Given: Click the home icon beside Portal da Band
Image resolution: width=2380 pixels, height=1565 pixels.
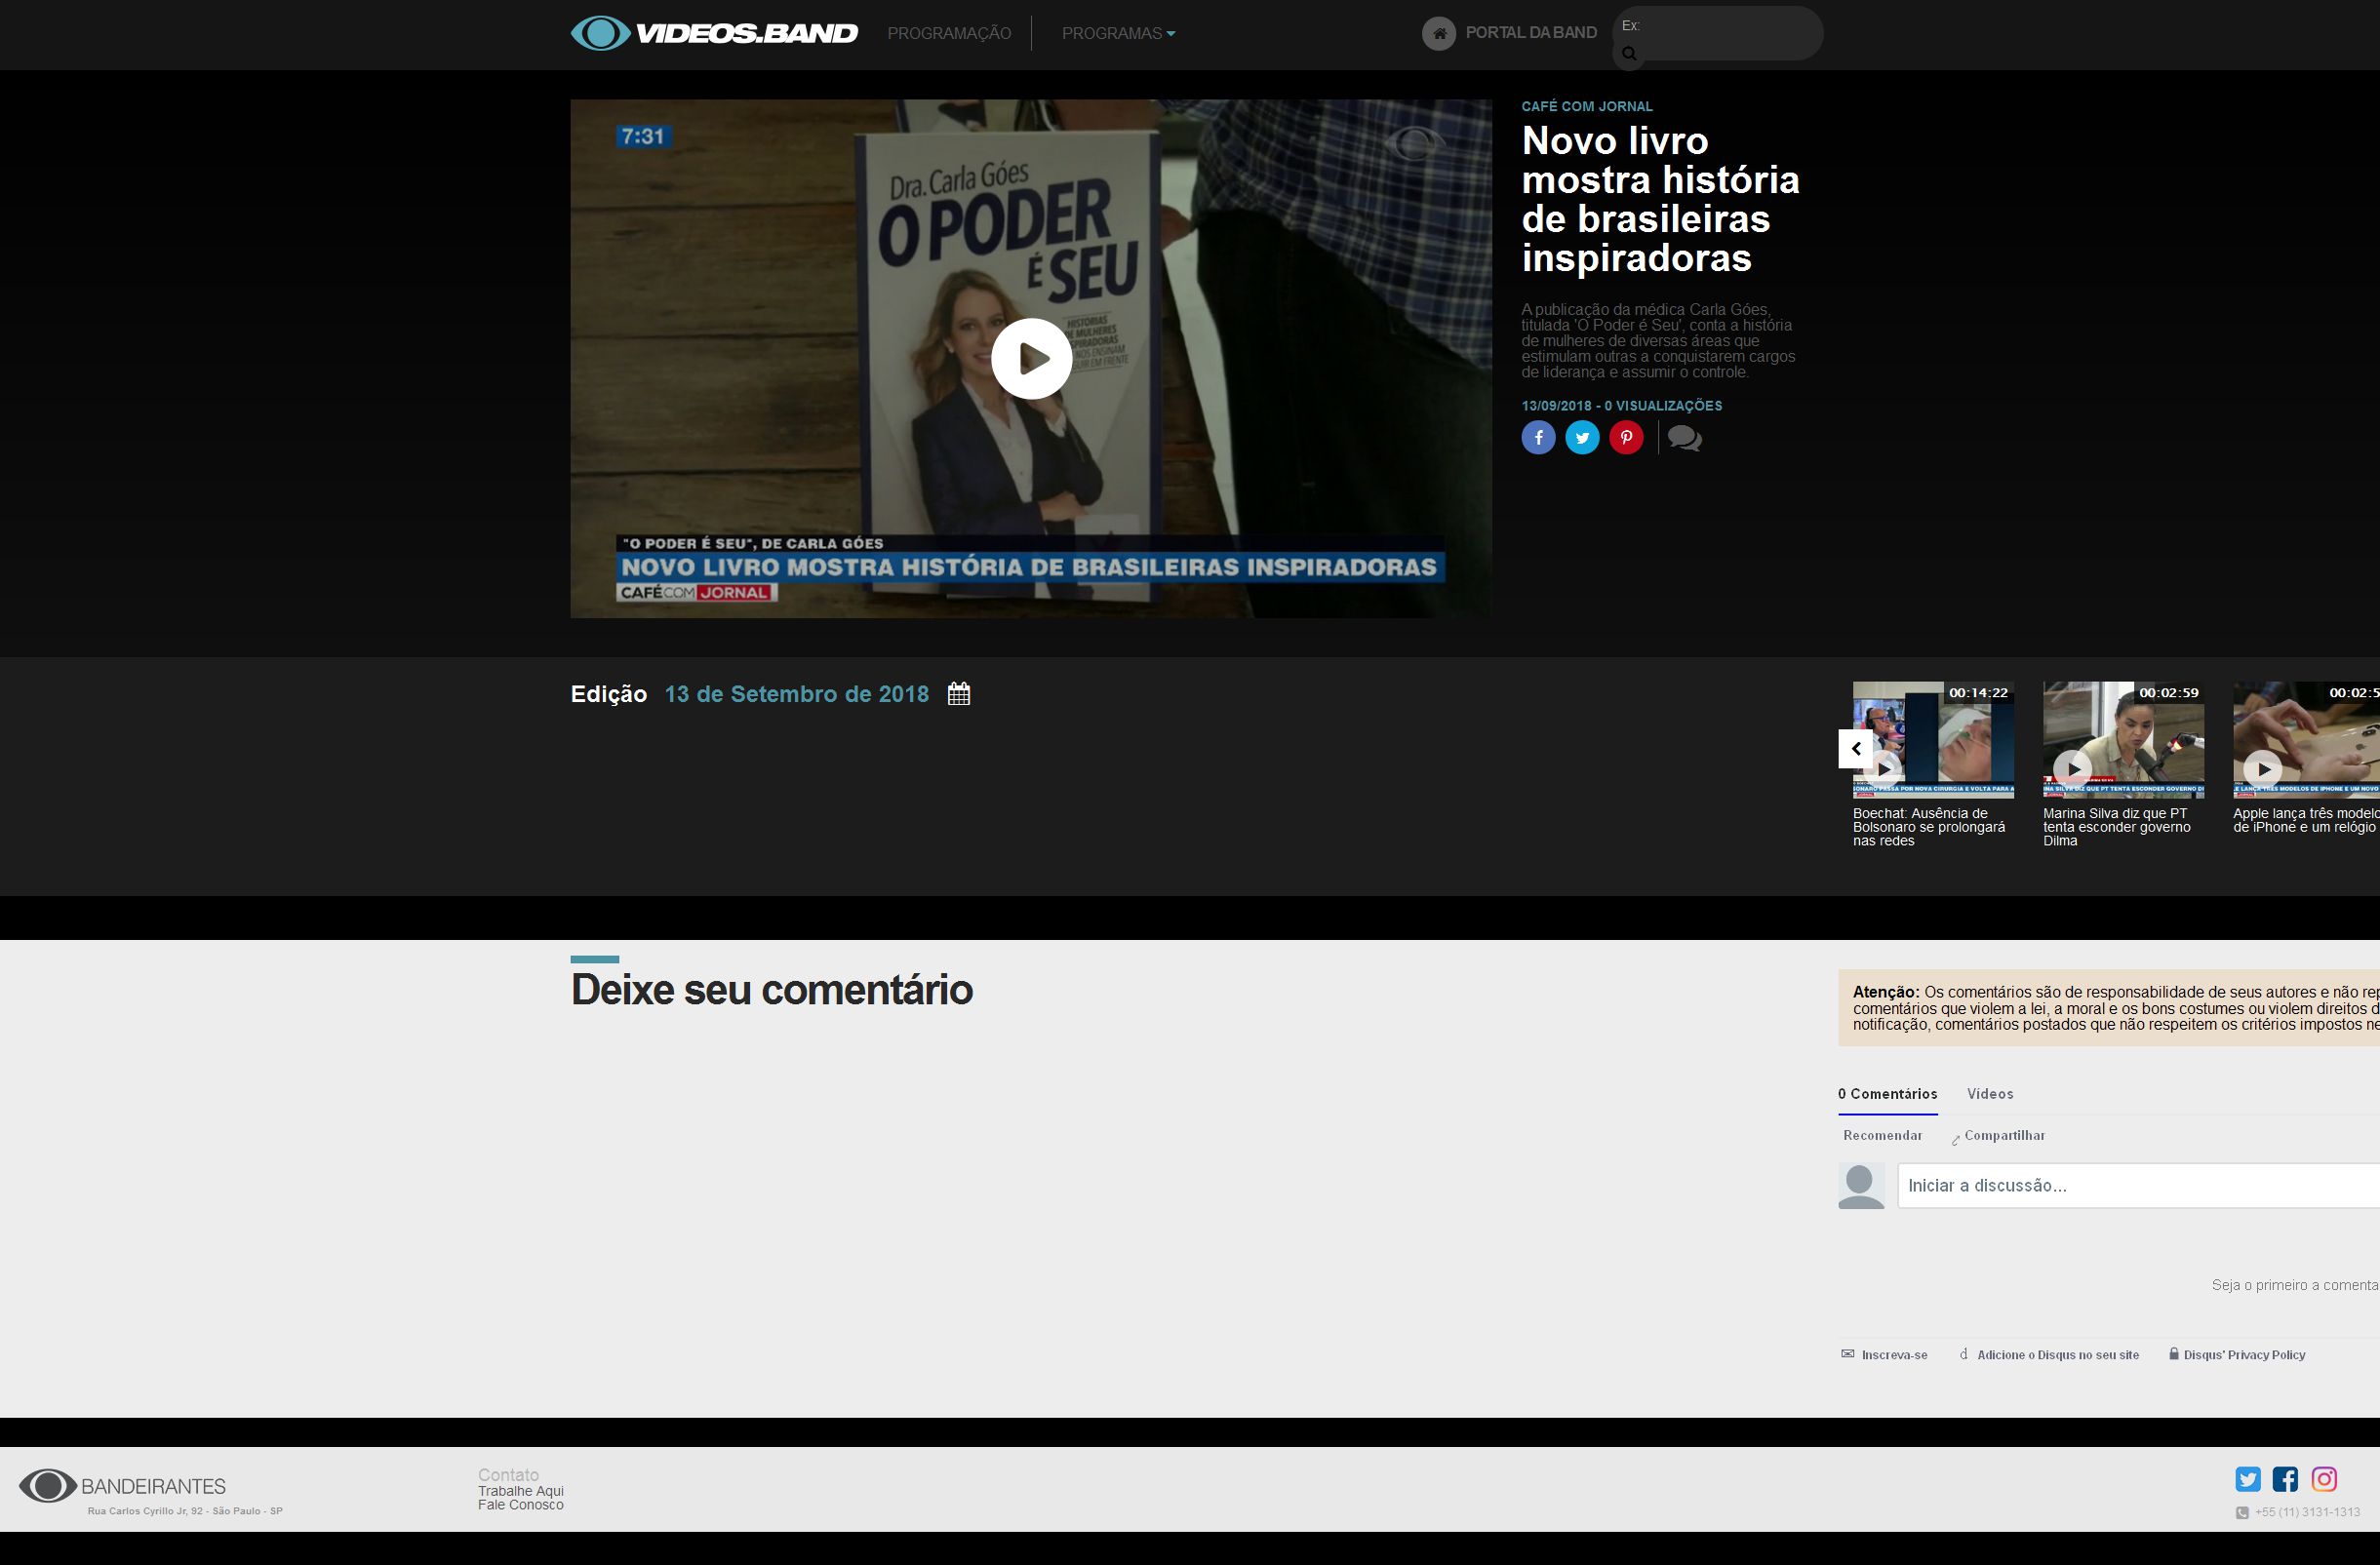Looking at the screenshot, I should tap(1439, 33).
